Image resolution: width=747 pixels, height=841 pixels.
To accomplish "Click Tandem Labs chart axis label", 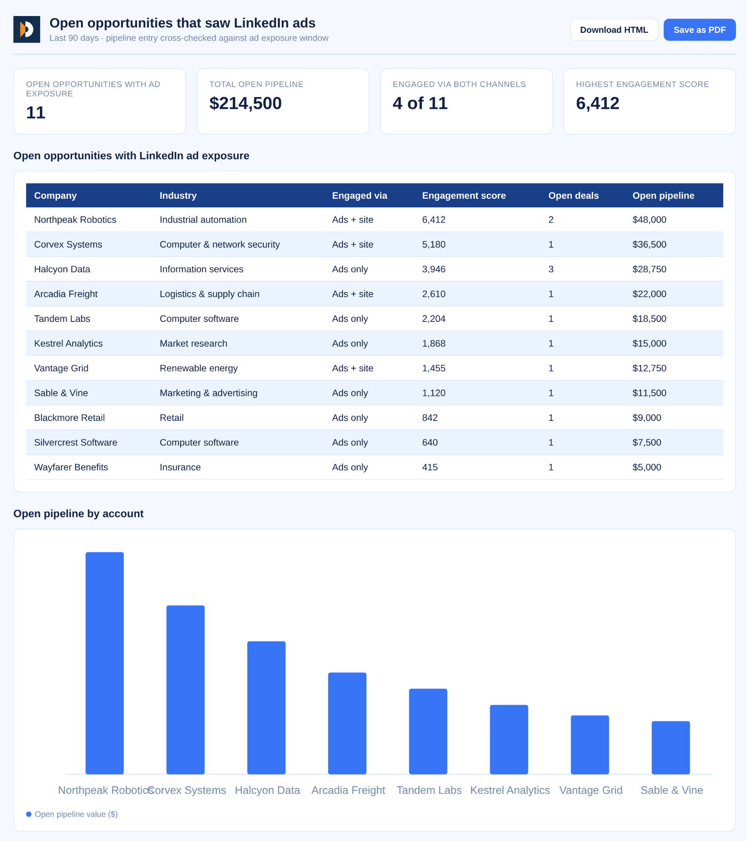I will point(429,790).
